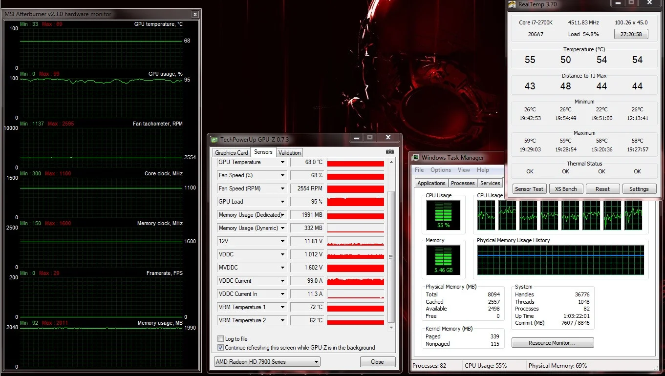Image resolution: width=665 pixels, height=376 pixels.
Task: Open the Options menu in Task Manager
Action: [x=441, y=170]
